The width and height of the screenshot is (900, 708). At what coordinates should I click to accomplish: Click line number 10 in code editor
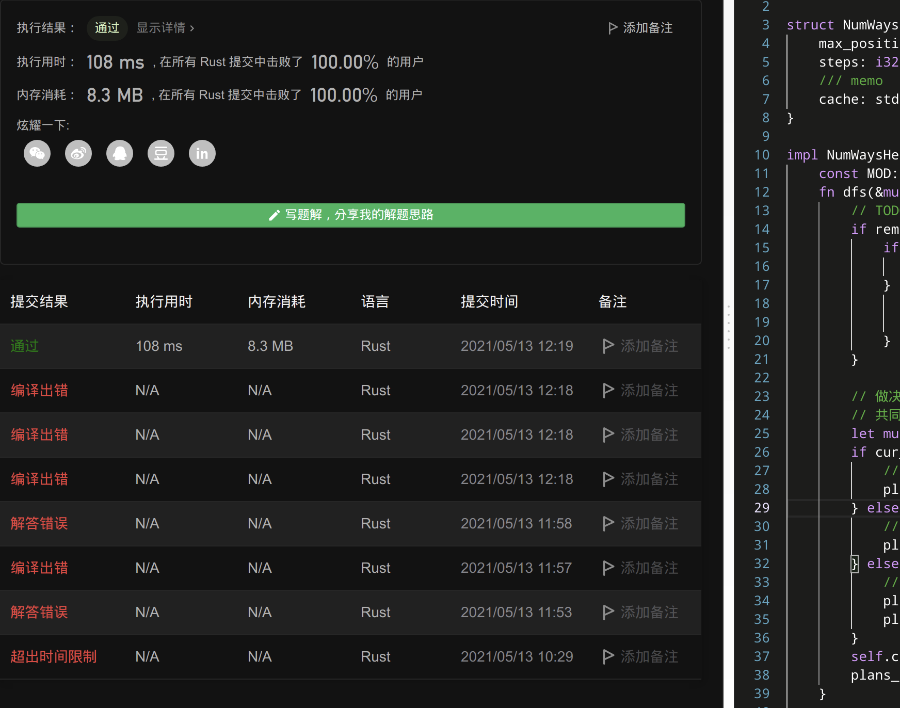point(762,155)
